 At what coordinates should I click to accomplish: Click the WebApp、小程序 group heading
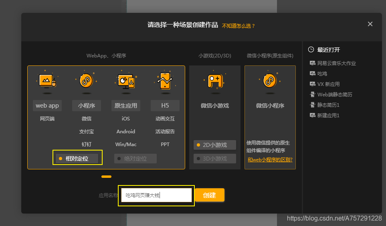[106, 56]
